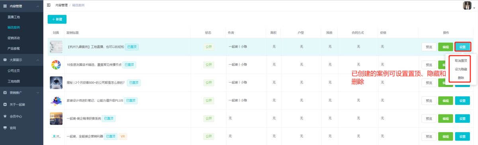
Task: Click the 新建 button
Action: click(57, 19)
